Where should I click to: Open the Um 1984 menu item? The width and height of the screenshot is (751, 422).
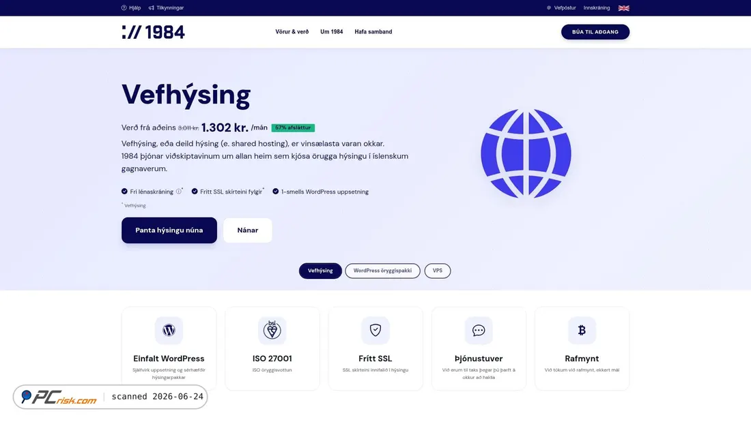(x=331, y=31)
